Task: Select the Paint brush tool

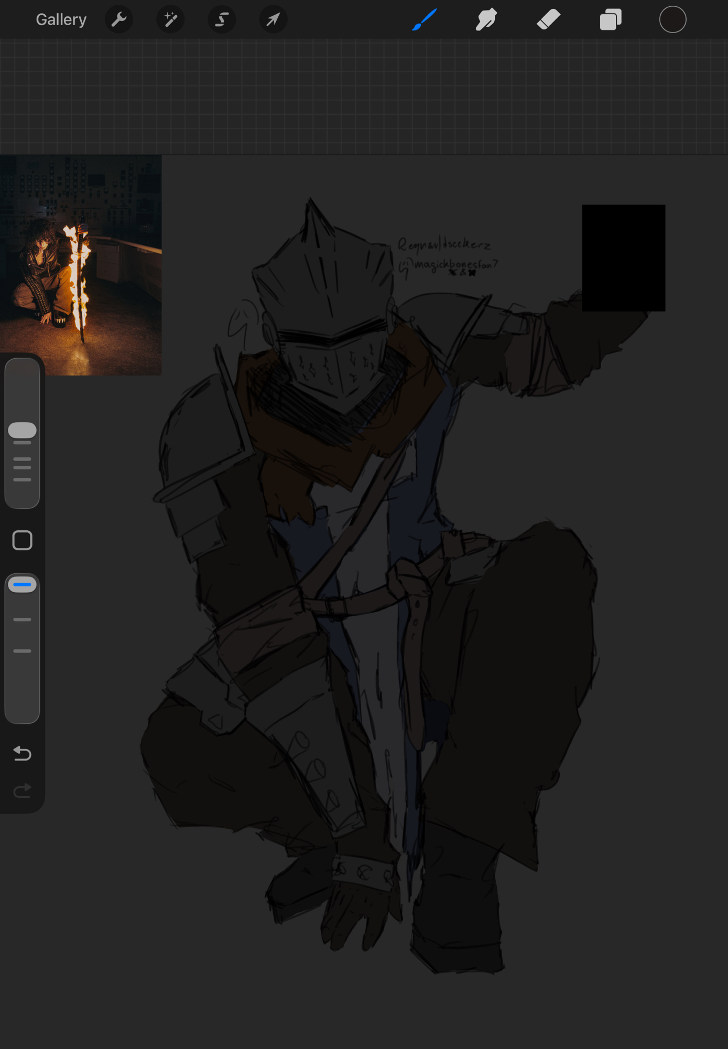Action: [425, 20]
